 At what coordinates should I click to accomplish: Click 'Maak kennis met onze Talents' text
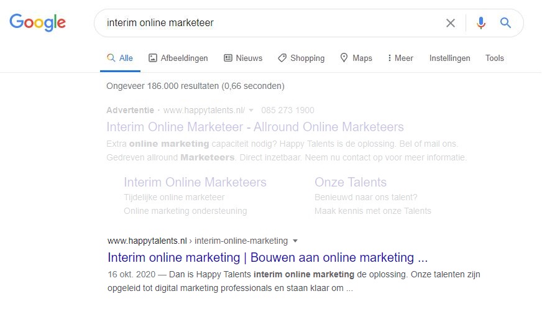(373, 211)
